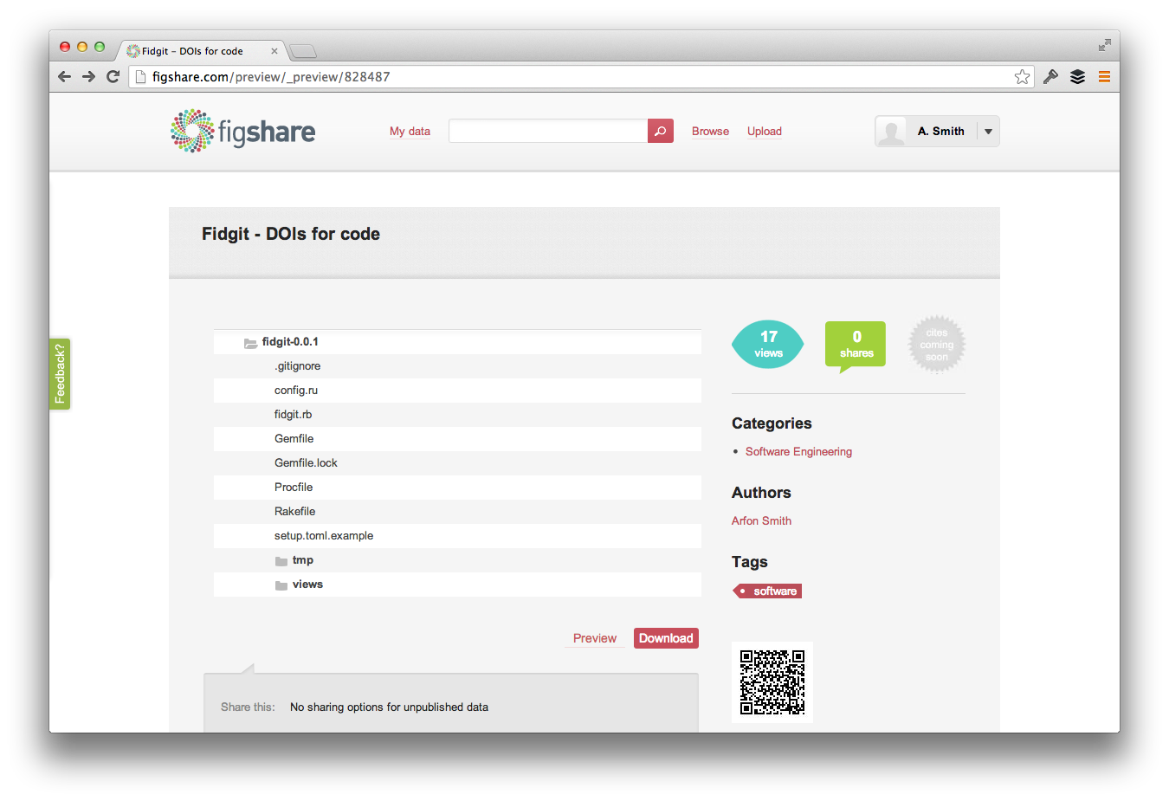Open the A. Smith account dropdown arrow
Viewport: 1169px width, 801px height.
click(x=988, y=132)
